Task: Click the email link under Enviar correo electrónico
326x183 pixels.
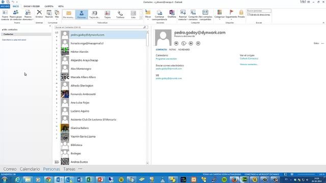Action: pyautogui.click(x=169, y=69)
